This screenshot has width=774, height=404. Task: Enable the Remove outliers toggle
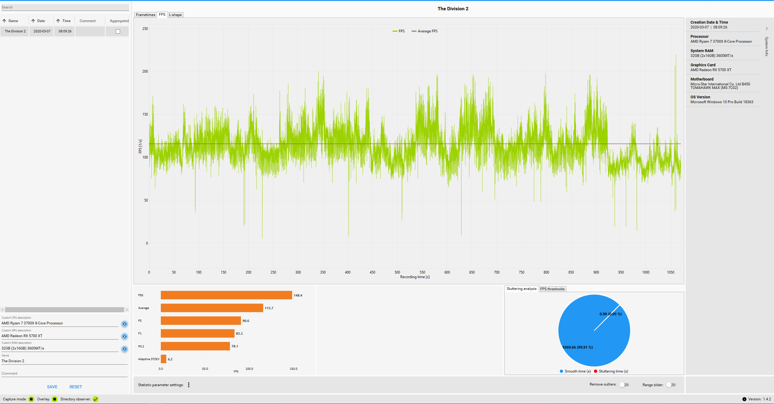pyautogui.click(x=624, y=385)
